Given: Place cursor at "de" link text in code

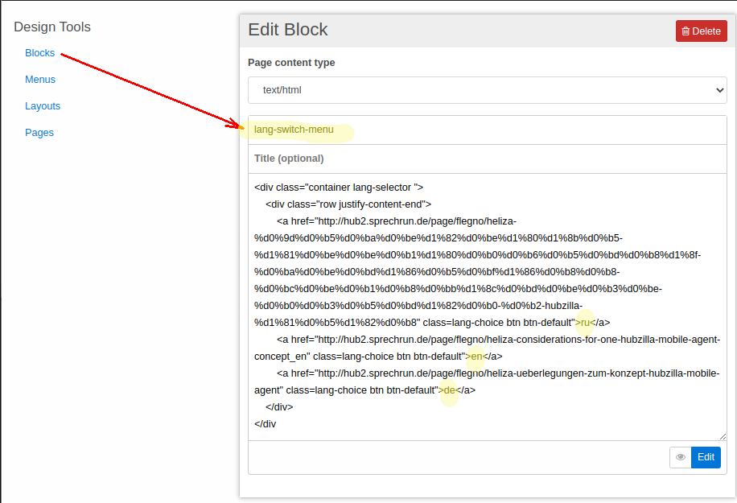Looking at the screenshot, I should click(x=450, y=390).
